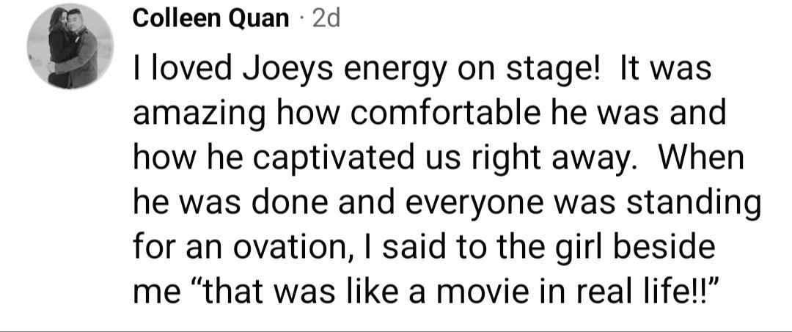Click the word energy in the first line
Image resolution: width=792 pixels, height=332 pixels.
[x=395, y=70]
